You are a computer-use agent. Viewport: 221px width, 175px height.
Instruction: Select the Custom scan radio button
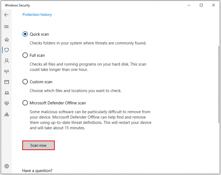click(x=25, y=82)
